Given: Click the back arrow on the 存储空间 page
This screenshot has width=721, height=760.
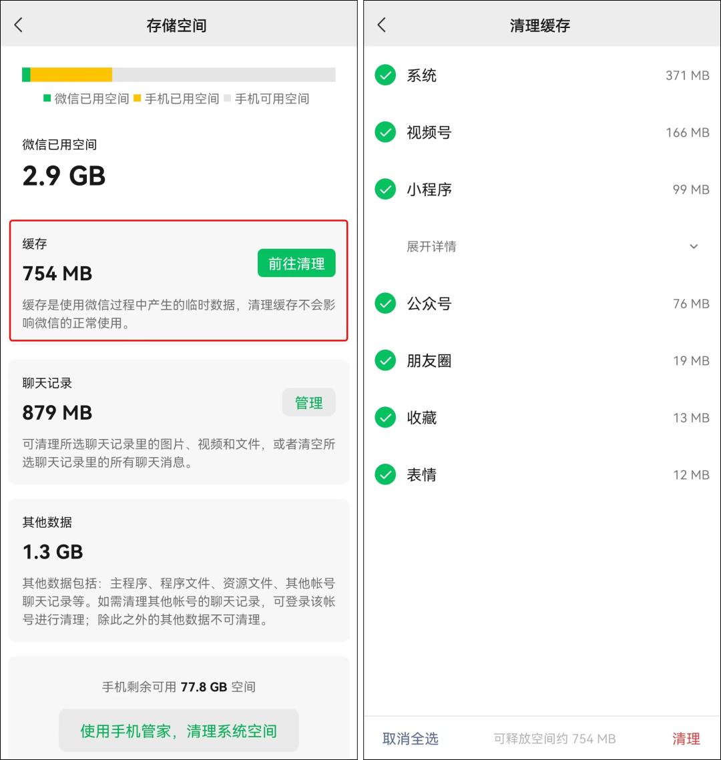Looking at the screenshot, I should pos(19,24).
